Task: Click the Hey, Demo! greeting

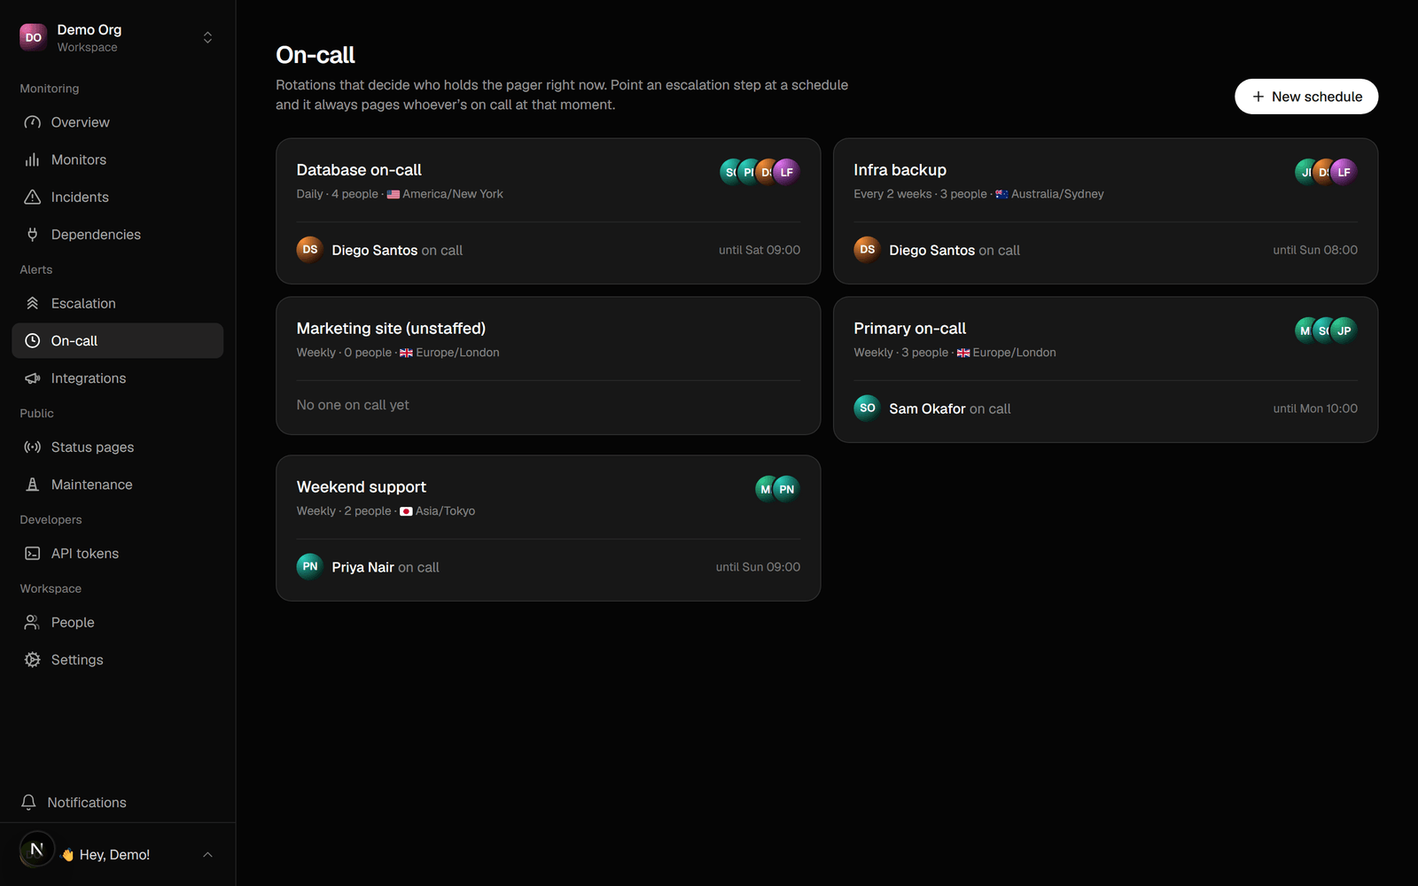Action: pos(114,855)
